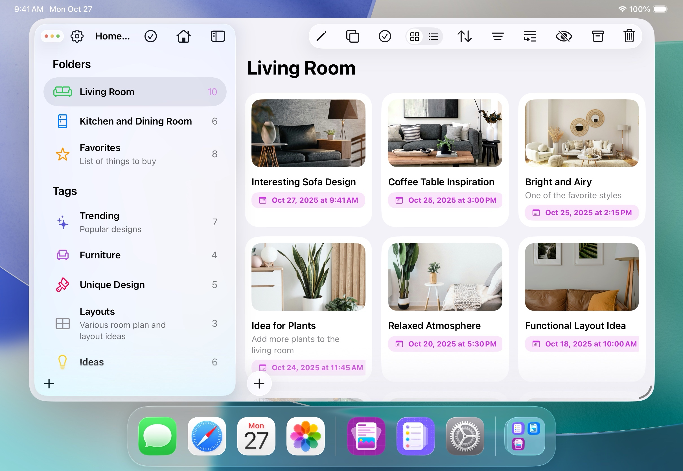Toggle the sidebar panel
Image resolution: width=683 pixels, height=471 pixels.
click(218, 36)
